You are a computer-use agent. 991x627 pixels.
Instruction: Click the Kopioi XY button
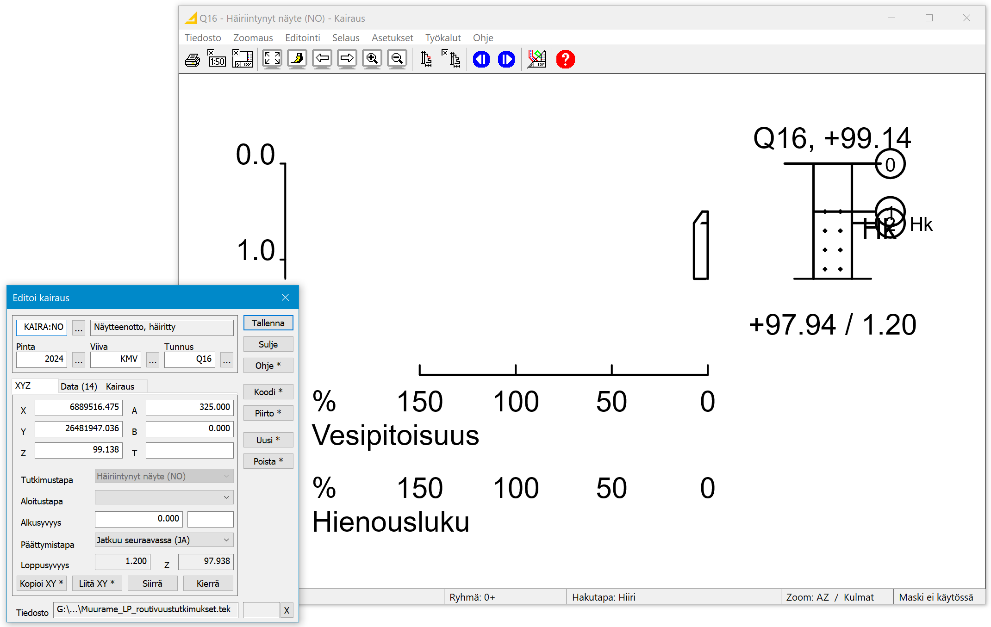(41, 584)
